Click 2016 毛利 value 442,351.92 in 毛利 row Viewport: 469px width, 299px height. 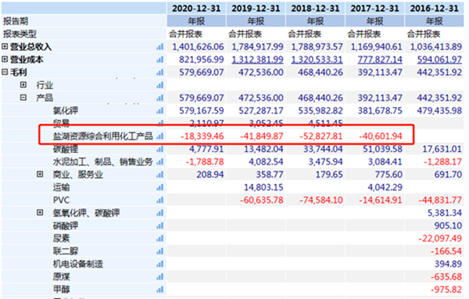(x=439, y=73)
